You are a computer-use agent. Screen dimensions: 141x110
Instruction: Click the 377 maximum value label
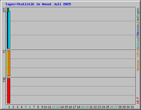[x=4, y=10]
